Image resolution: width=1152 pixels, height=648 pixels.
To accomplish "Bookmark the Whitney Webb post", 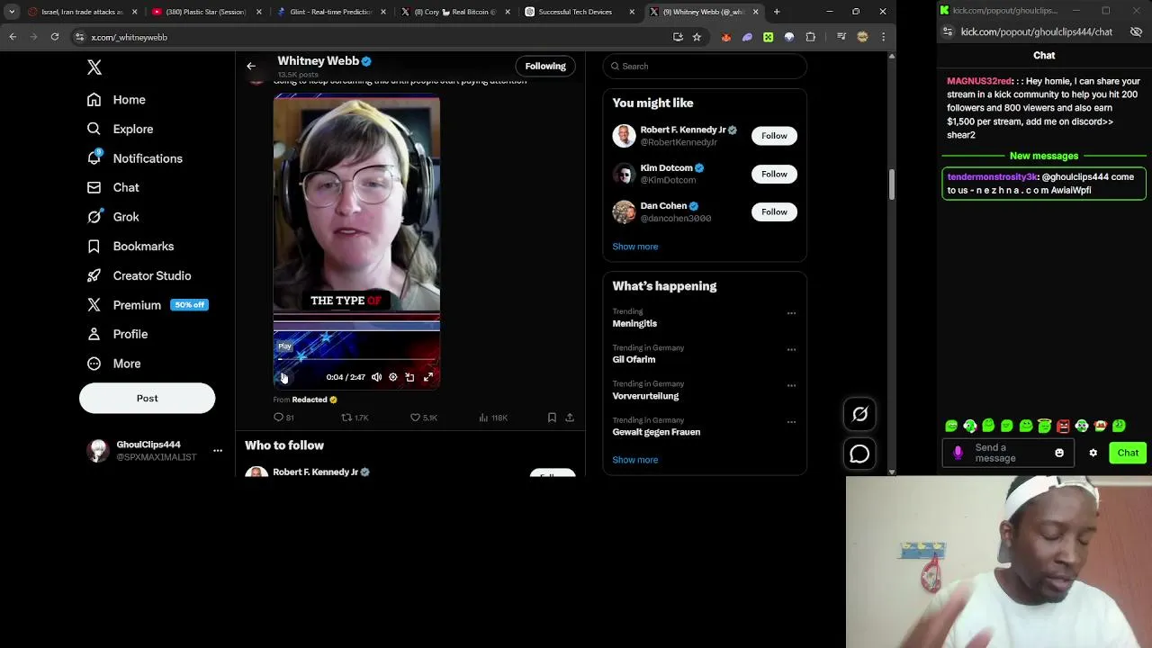I will coord(552,418).
